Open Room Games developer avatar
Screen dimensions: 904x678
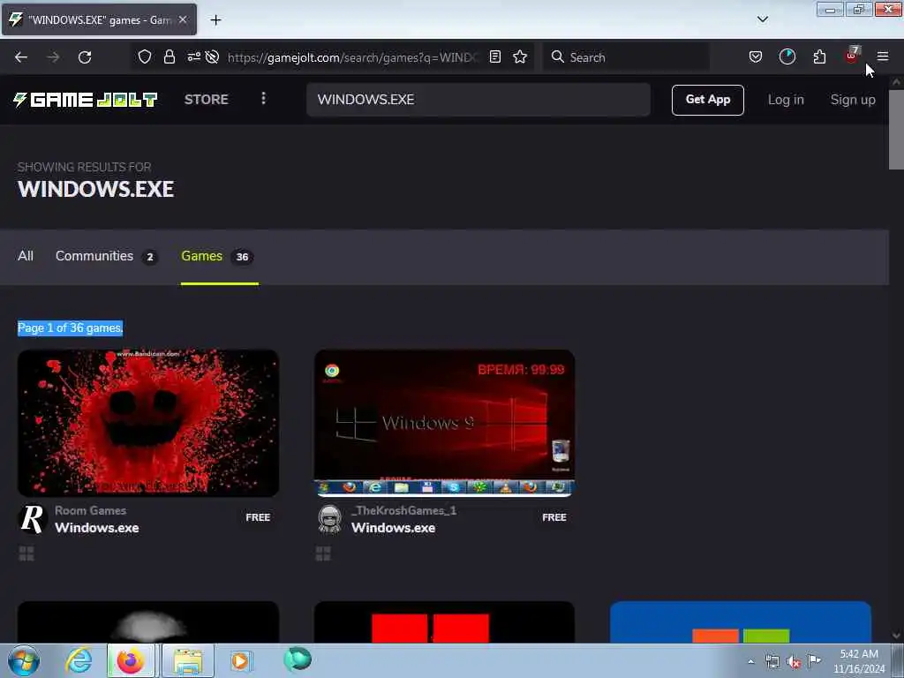(x=33, y=519)
